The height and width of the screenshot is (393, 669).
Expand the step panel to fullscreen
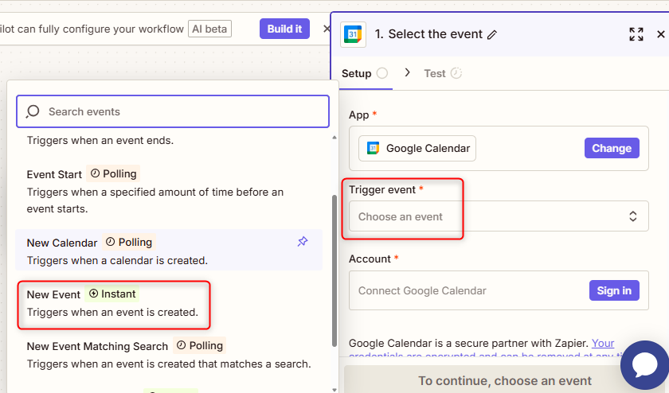pyautogui.click(x=636, y=34)
